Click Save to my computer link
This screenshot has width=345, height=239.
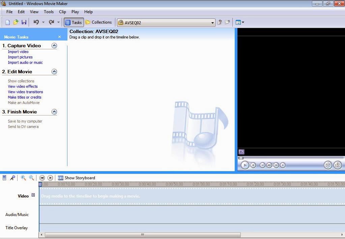[25, 121]
